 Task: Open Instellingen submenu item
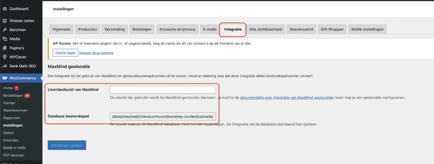point(13,125)
